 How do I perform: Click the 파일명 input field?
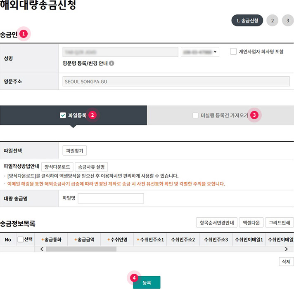(x=111, y=198)
